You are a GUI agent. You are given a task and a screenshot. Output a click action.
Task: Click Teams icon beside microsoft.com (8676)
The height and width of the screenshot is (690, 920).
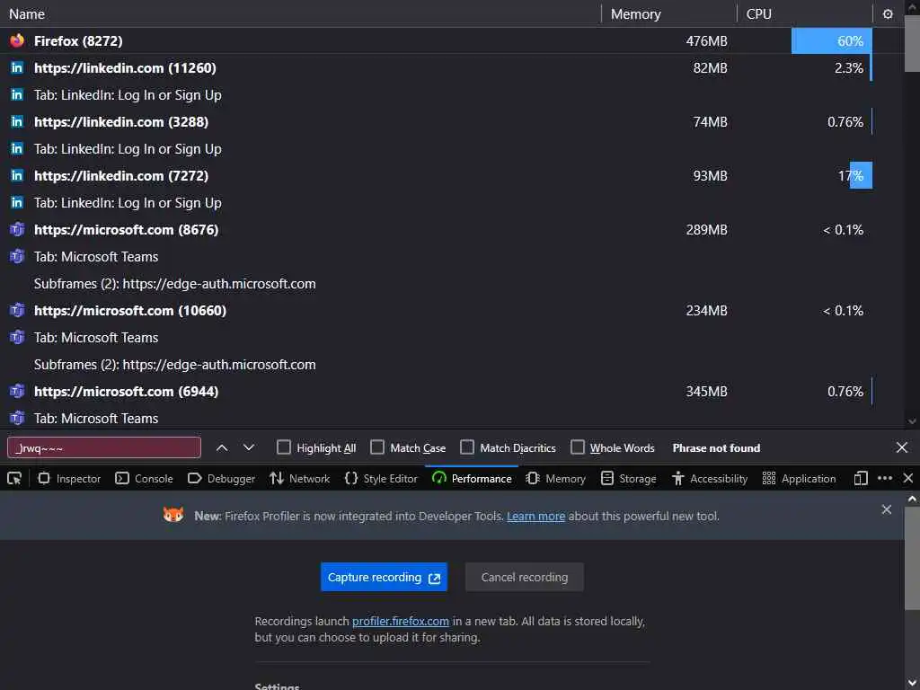(17, 229)
